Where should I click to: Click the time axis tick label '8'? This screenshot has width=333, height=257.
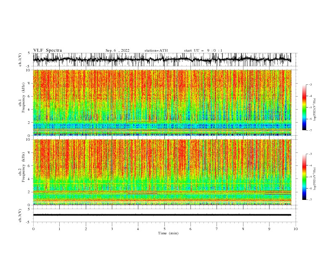coord(243,229)
